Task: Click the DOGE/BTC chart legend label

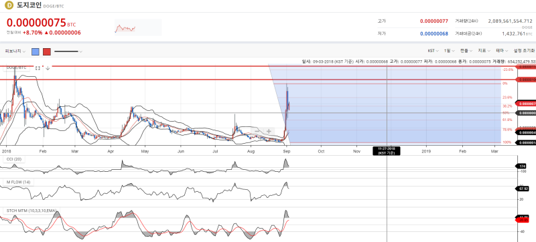Action: click(17, 68)
